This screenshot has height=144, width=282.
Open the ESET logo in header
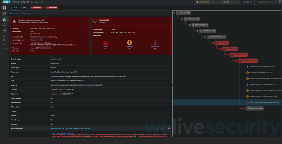click(x=6, y=2)
